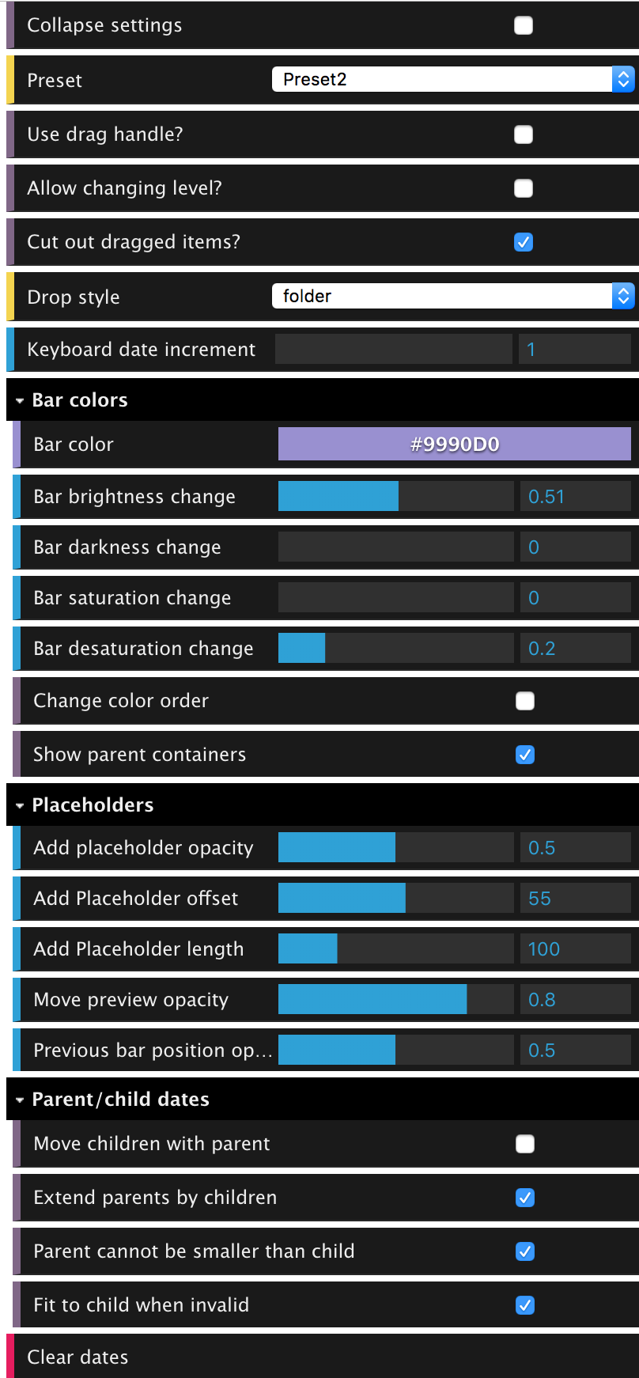Viewport: 639px width, 1378px height.
Task: Disable Extend parents by children
Action: pyautogui.click(x=524, y=1198)
